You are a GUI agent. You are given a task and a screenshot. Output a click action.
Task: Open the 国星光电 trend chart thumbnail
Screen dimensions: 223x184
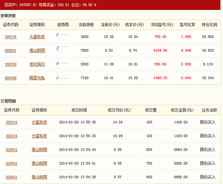pos(63,78)
